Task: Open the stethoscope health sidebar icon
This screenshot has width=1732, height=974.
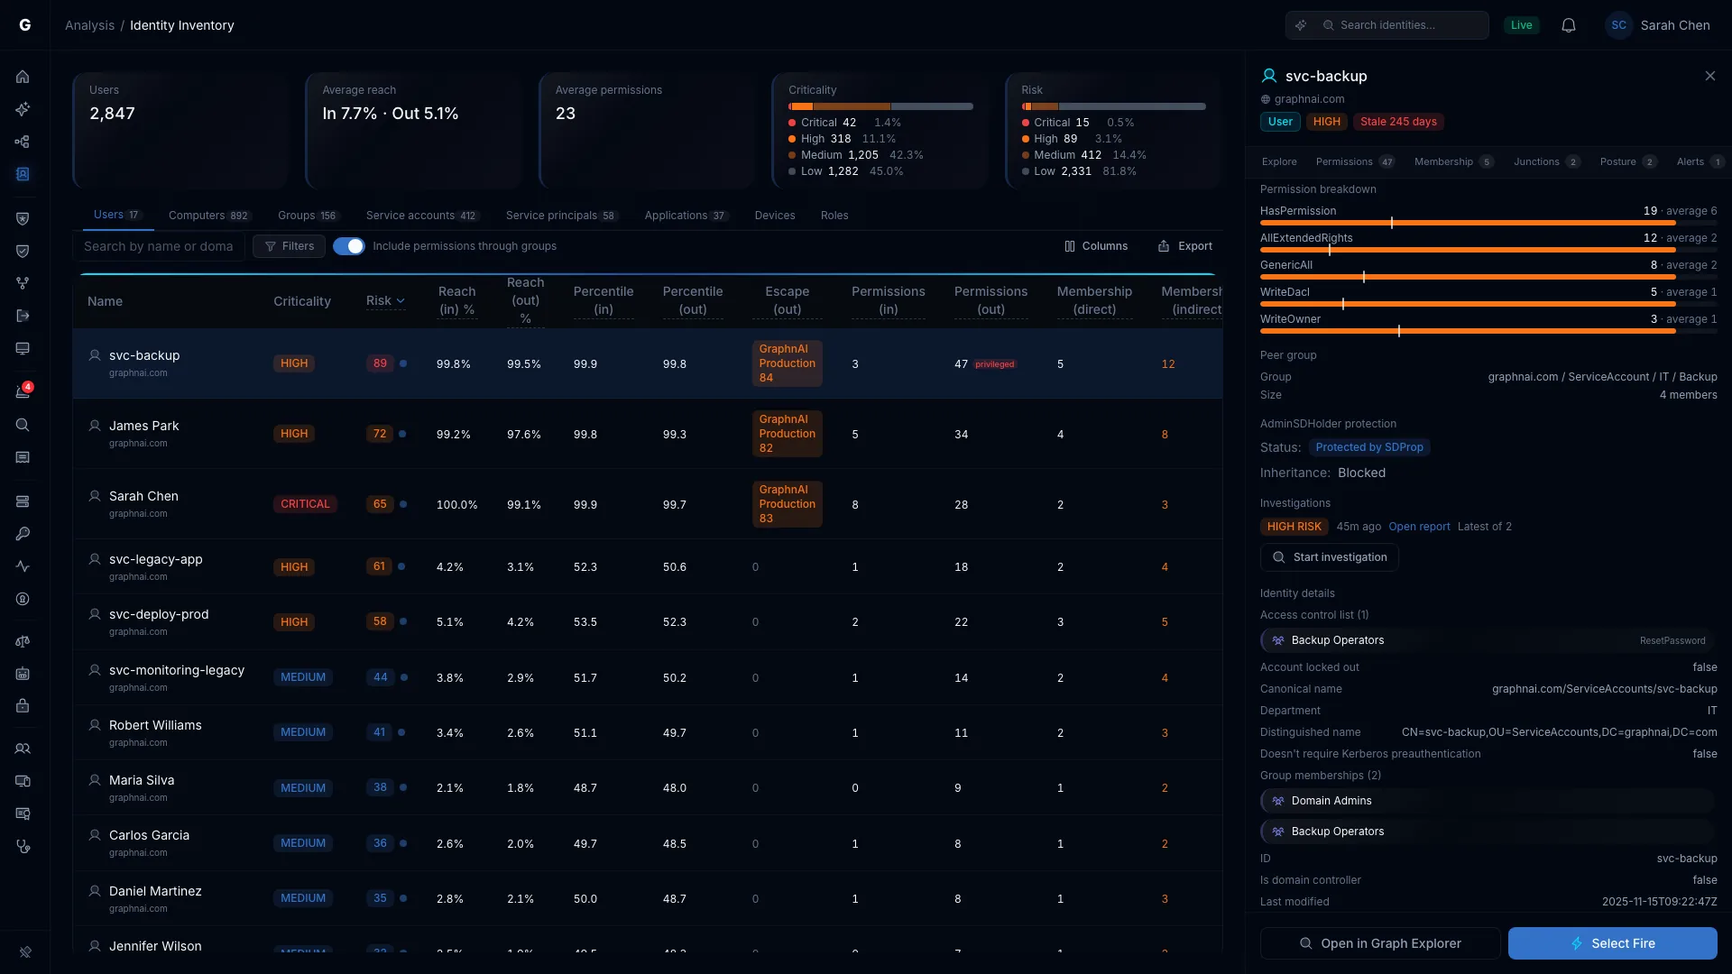Action: coord(23,846)
